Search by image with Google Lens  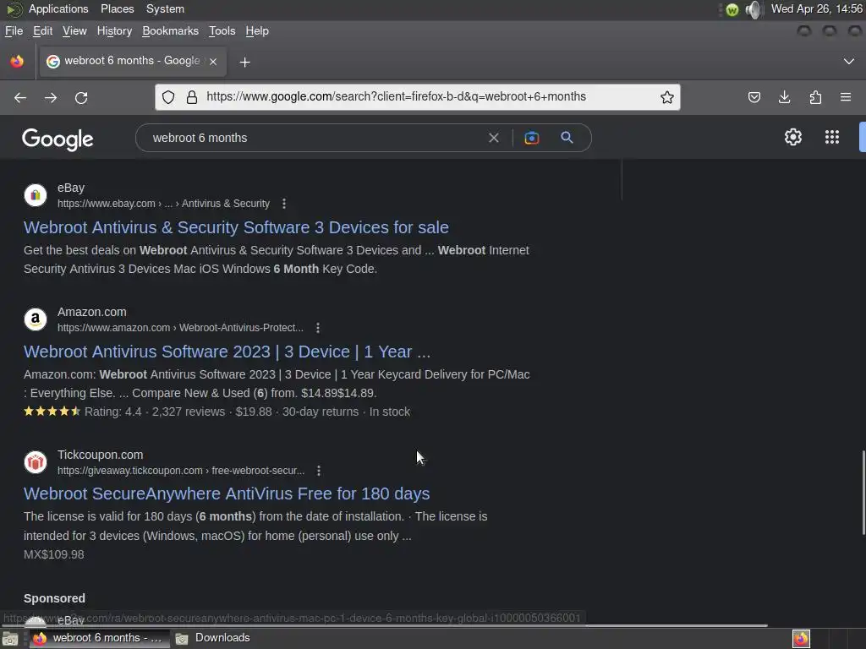pyautogui.click(x=532, y=138)
